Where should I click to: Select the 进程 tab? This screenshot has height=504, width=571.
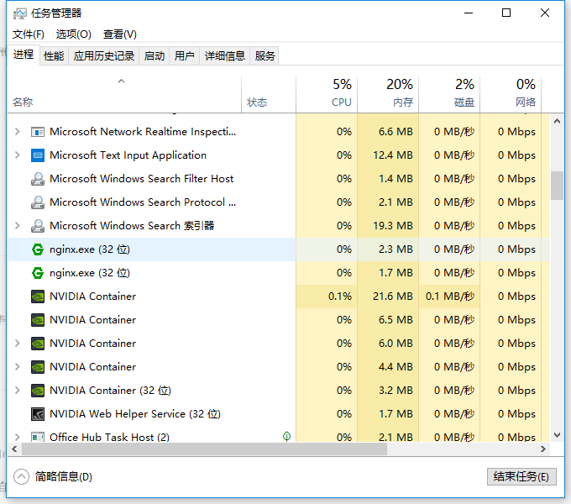point(24,55)
